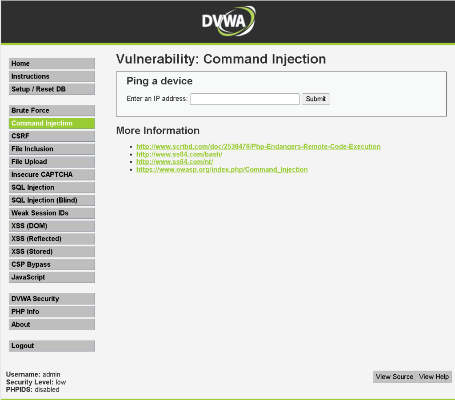Select Brute Force in sidebar
455x400 pixels.
coord(52,111)
